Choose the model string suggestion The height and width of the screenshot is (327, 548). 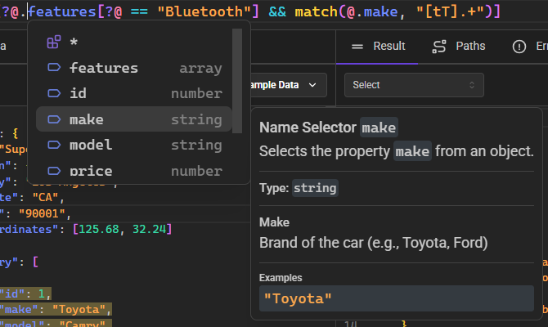tap(134, 145)
